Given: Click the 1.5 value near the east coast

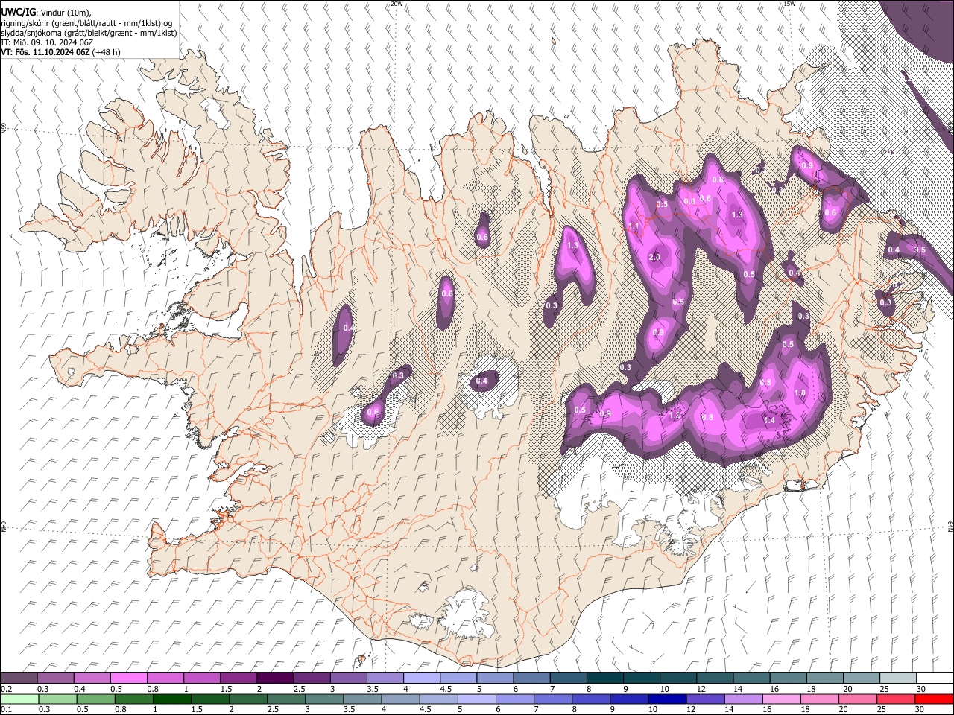Looking at the screenshot, I should pos(920,250).
